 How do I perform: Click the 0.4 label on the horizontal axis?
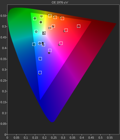pos(82,138)
